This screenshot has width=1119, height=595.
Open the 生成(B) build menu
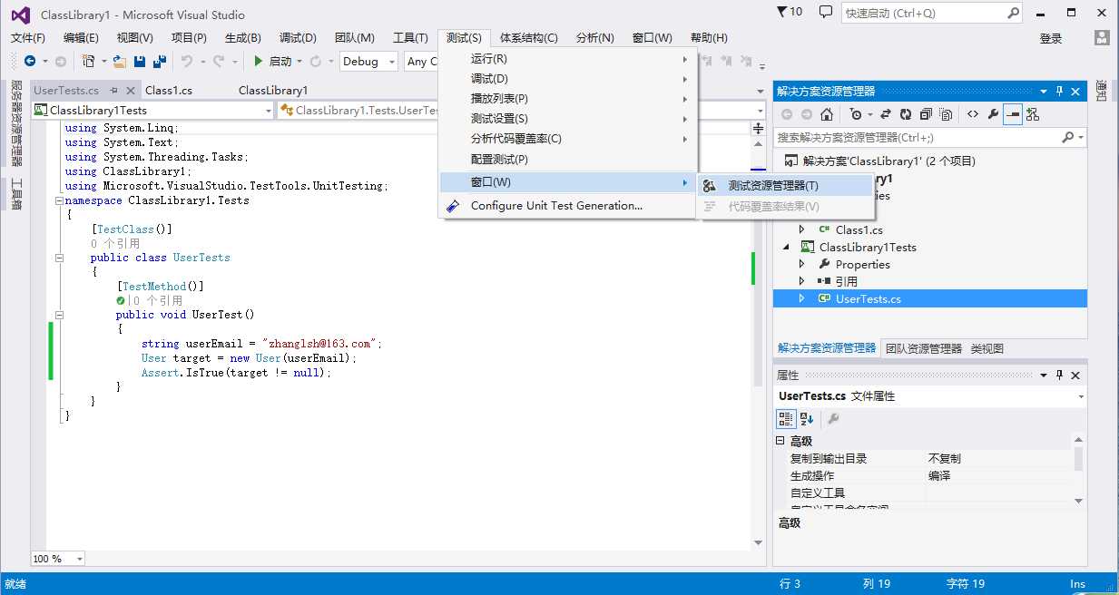click(243, 38)
